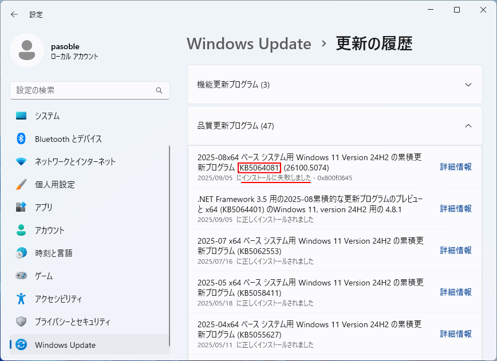Click the Windows Update breadcrumb heading
The image size is (497, 361).
[x=249, y=44]
